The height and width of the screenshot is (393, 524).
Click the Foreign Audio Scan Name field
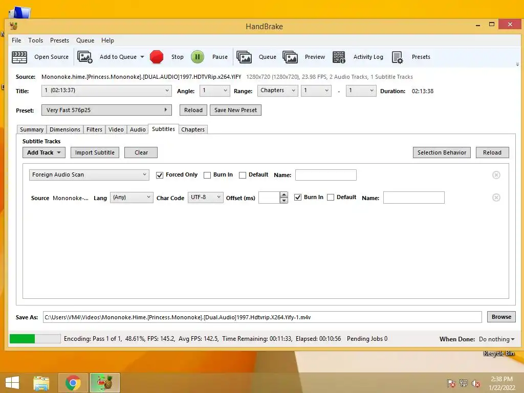click(x=326, y=175)
